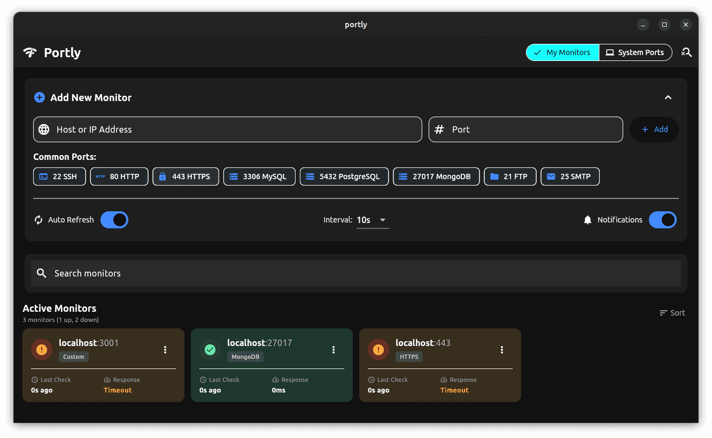The height and width of the screenshot is (438, 712).
Task: Click the warning status icon for localhost:3001
Action: tap(42, 350)
